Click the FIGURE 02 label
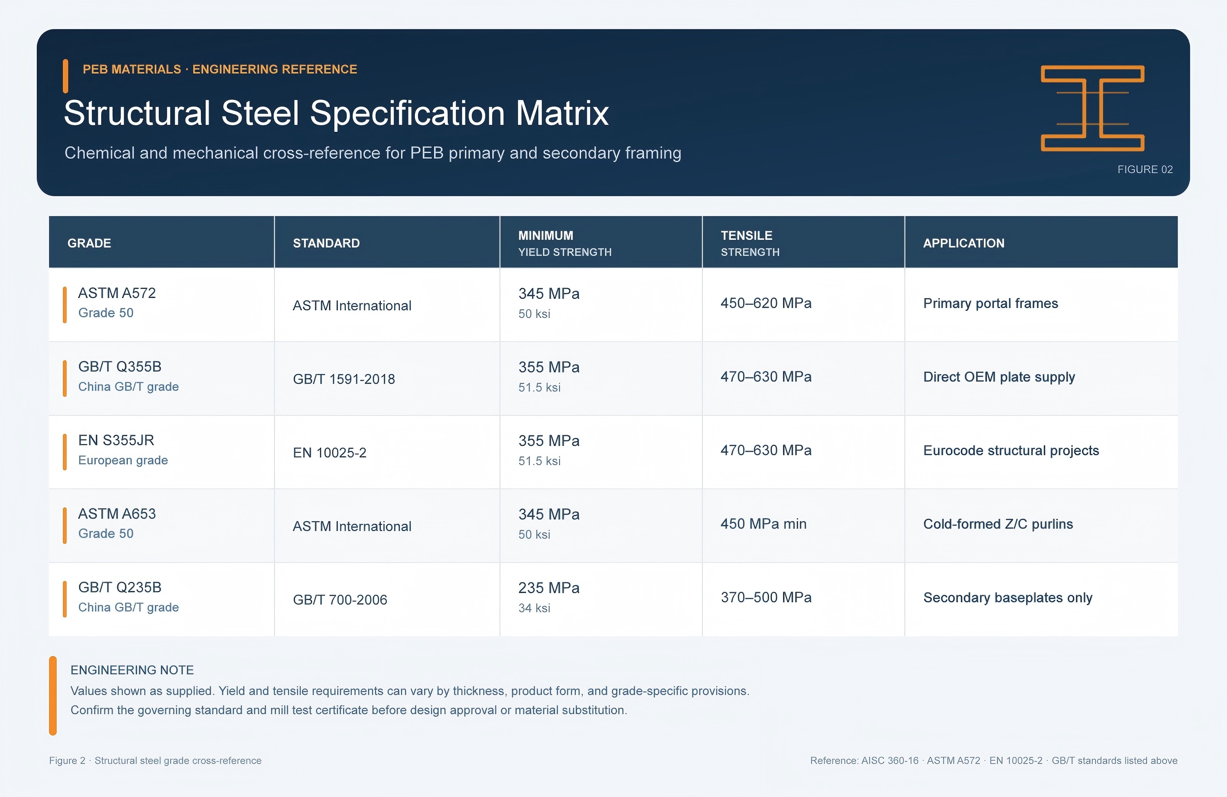The image size is (1227, 797). 1145,169
